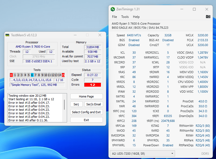Click the SSE-3 sSSE3 SSE4.1 field
The height and width of the screenshot is (159, 216).
(39, 61)
